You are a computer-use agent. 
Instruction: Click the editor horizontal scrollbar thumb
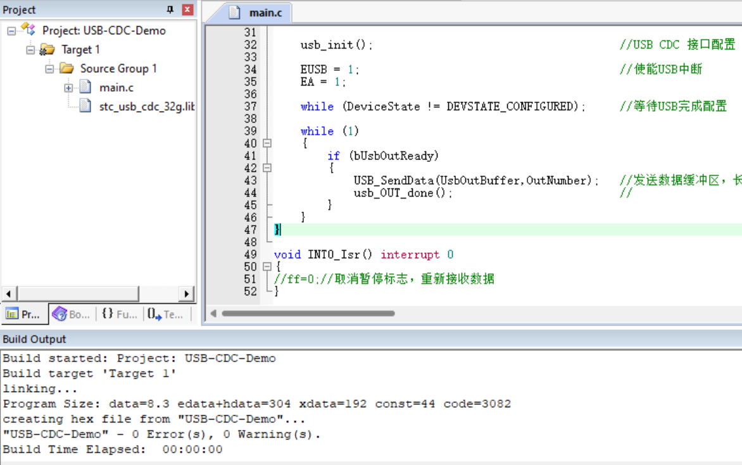(308, 313)
